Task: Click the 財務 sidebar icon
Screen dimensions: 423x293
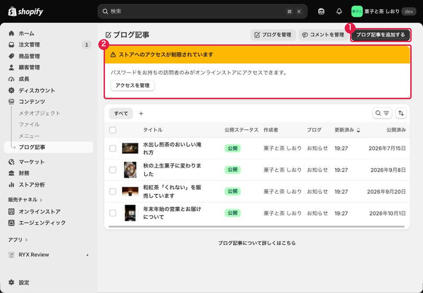Action: click(x=11, y=173)
